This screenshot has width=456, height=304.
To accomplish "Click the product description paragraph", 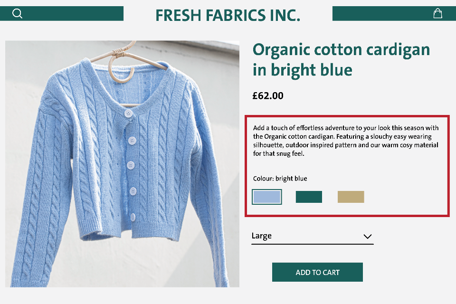I will coord(346,141).
